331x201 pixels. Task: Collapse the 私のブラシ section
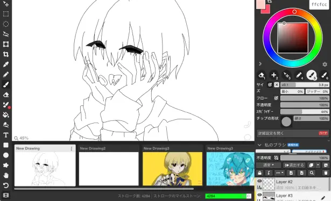(259, 145)
